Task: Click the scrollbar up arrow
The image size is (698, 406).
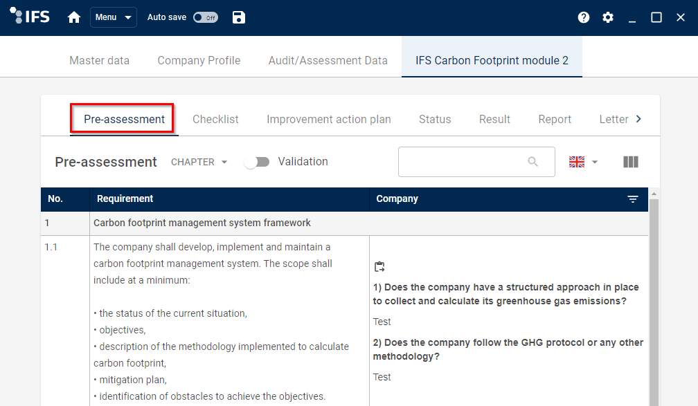Action: 654,194
